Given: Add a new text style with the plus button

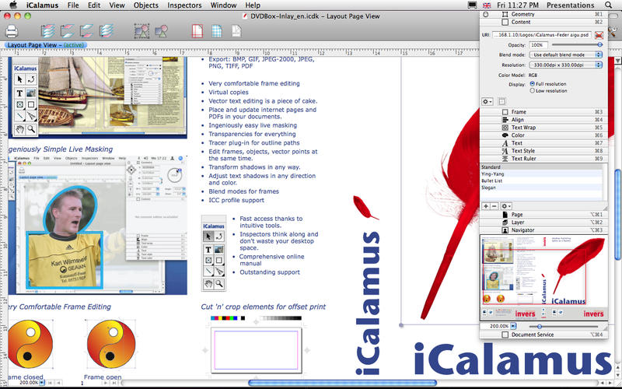Looking at the screenshot, I should 486,206.
